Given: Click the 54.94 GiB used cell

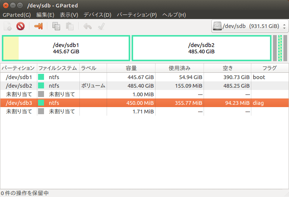Looking at the screenshot, I should (179, 77).
